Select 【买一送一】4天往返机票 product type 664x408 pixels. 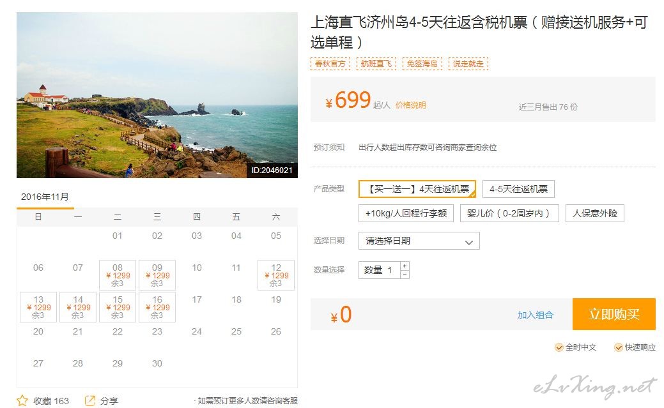(417, 189)
